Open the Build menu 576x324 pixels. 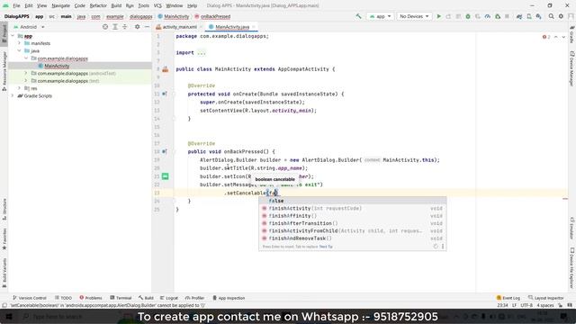coord(116,5)
